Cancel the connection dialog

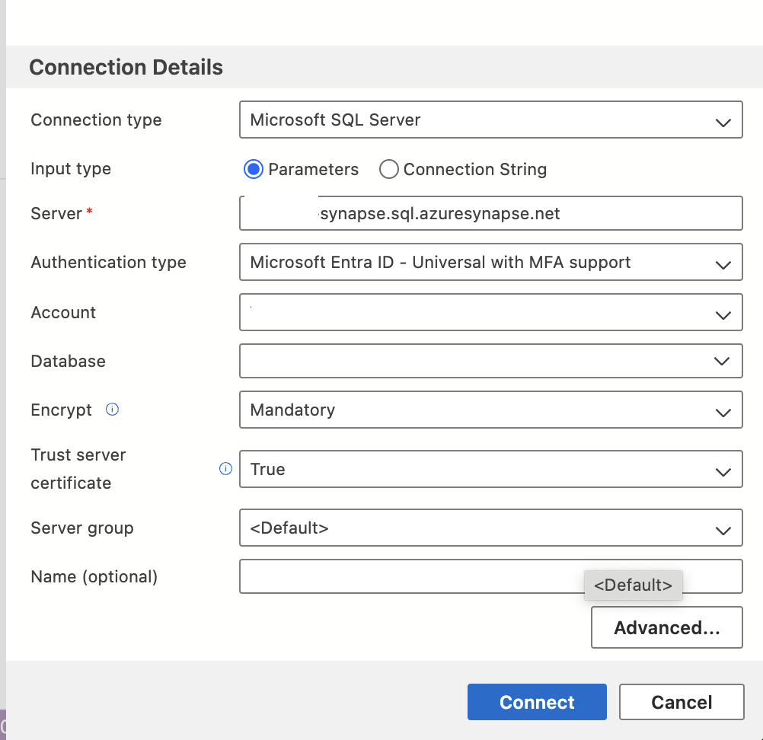[x=682, y=702]
